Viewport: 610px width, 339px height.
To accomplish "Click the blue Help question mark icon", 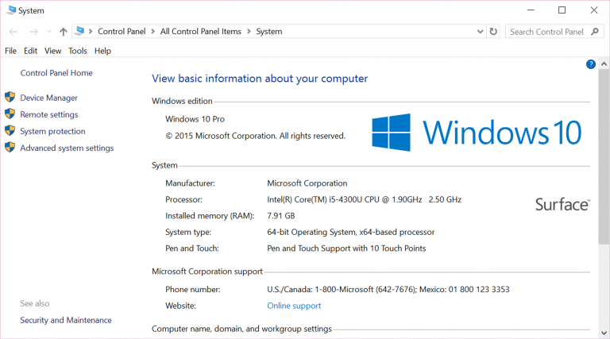I will (591, 64).
